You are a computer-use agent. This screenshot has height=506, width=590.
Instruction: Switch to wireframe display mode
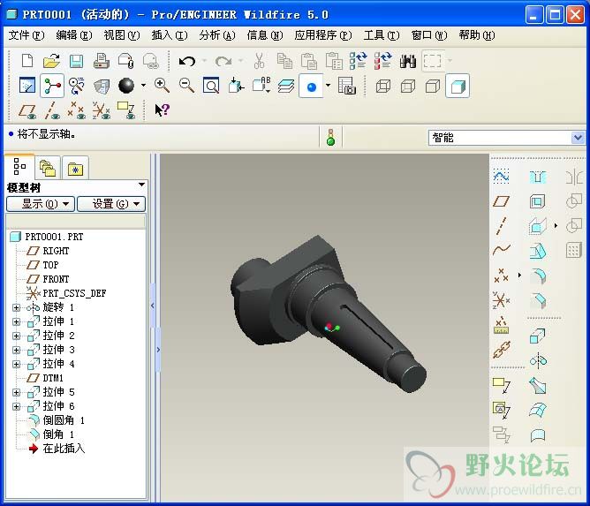click(383, 87)
